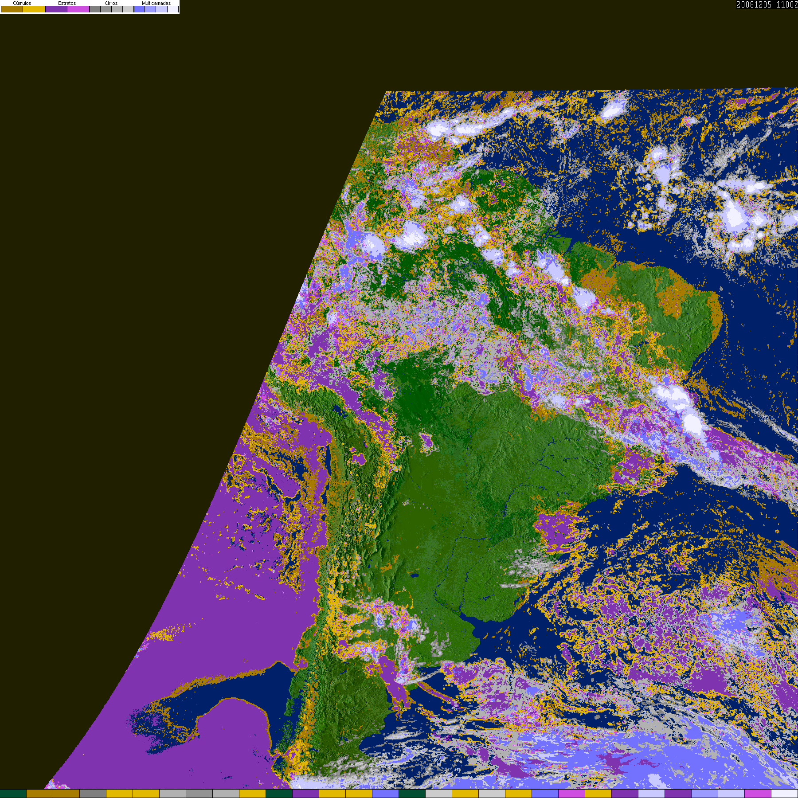Click the "Cúmulos" legend label
The width and height of the screenshot is (798, 798).
(x=22, y=3)
